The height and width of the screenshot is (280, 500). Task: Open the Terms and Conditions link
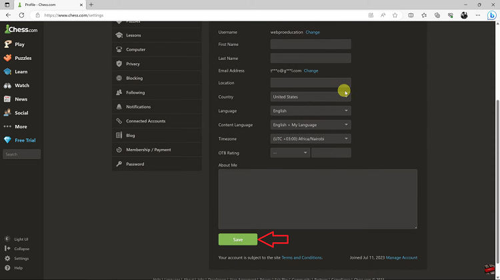[301, 258]
